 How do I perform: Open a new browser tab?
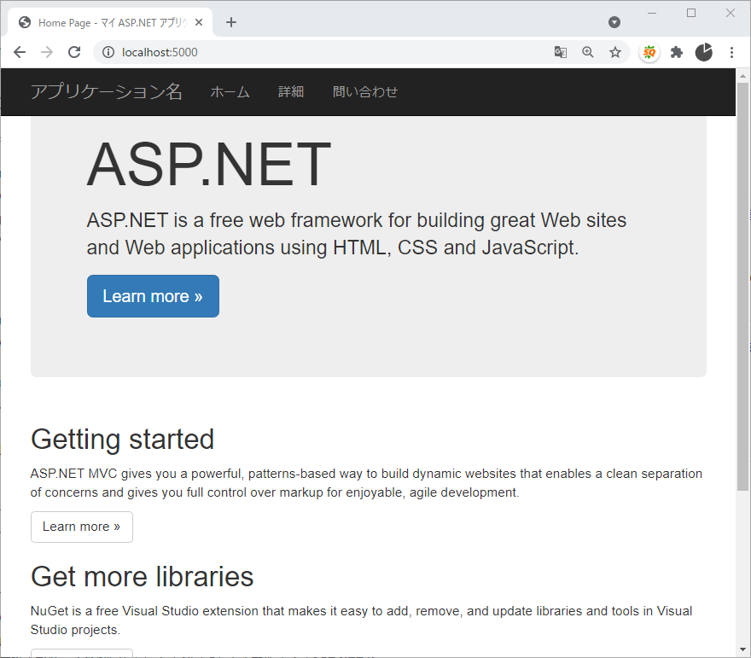click(231, 22)
